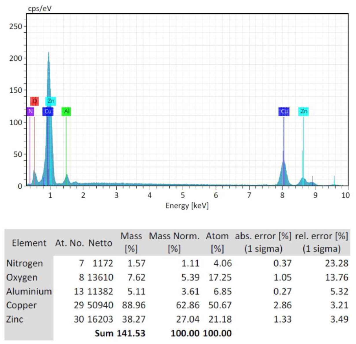Viewport: 356px width, 344px height.
Task: Click the rel. error [%] column header
Action: (321, 242)
